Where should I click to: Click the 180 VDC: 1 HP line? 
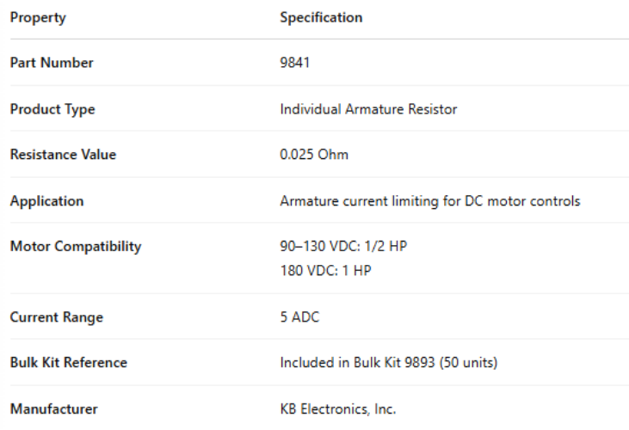tap(326, 270)
